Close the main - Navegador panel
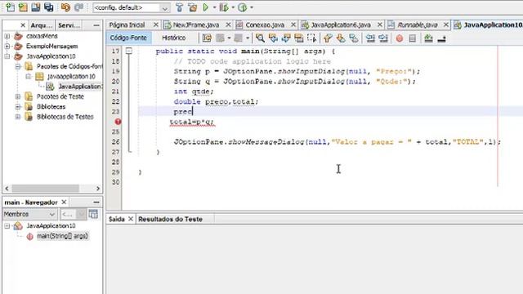Screen dimensions: 523x294 64,202
